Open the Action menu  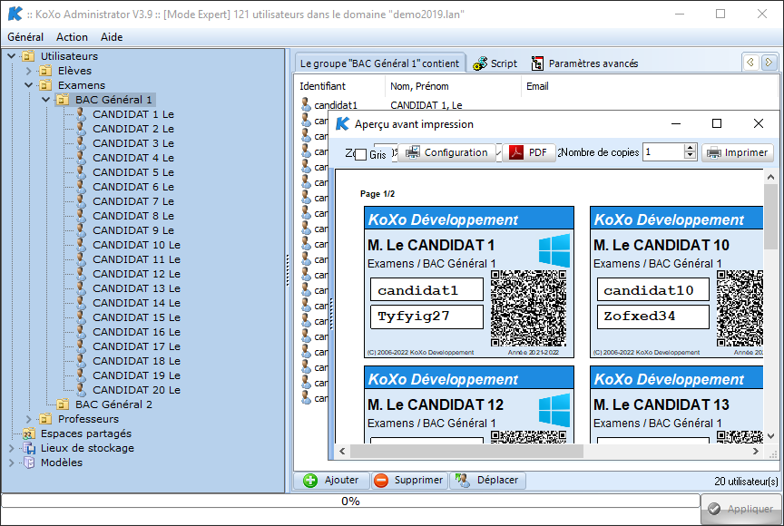pos(72,37)
